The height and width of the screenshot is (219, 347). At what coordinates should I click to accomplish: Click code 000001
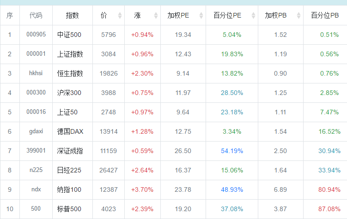pos(36,54)
